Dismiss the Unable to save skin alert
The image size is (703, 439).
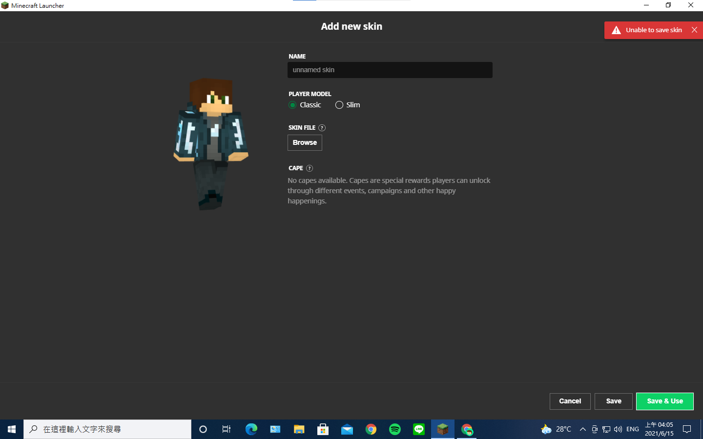pos(694,30)
